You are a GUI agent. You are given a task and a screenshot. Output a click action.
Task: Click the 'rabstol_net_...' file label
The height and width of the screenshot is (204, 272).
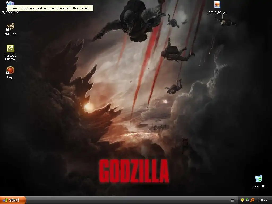click(x=217, y=12)
